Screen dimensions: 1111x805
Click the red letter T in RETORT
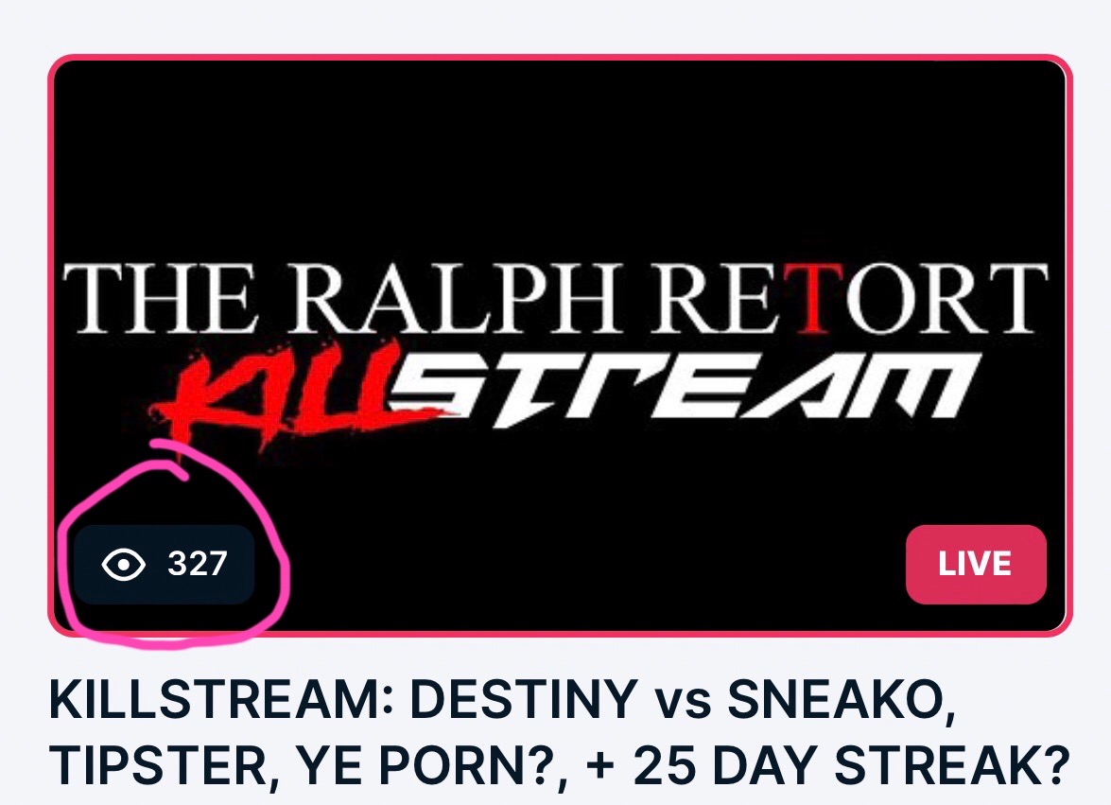tap(815, 298)
